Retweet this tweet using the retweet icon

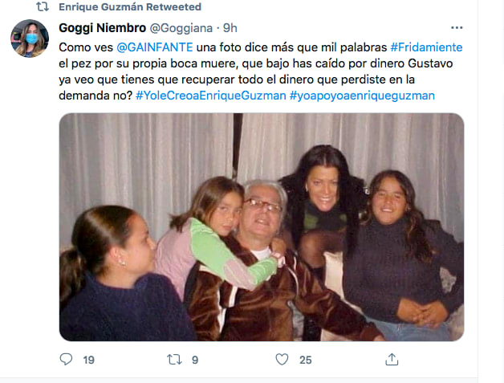tap(174, 359)
